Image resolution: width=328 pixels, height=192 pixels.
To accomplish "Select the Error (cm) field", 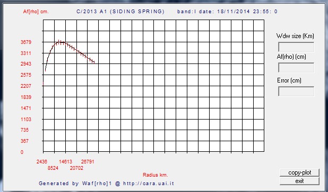I will click(x=296, y=92).
